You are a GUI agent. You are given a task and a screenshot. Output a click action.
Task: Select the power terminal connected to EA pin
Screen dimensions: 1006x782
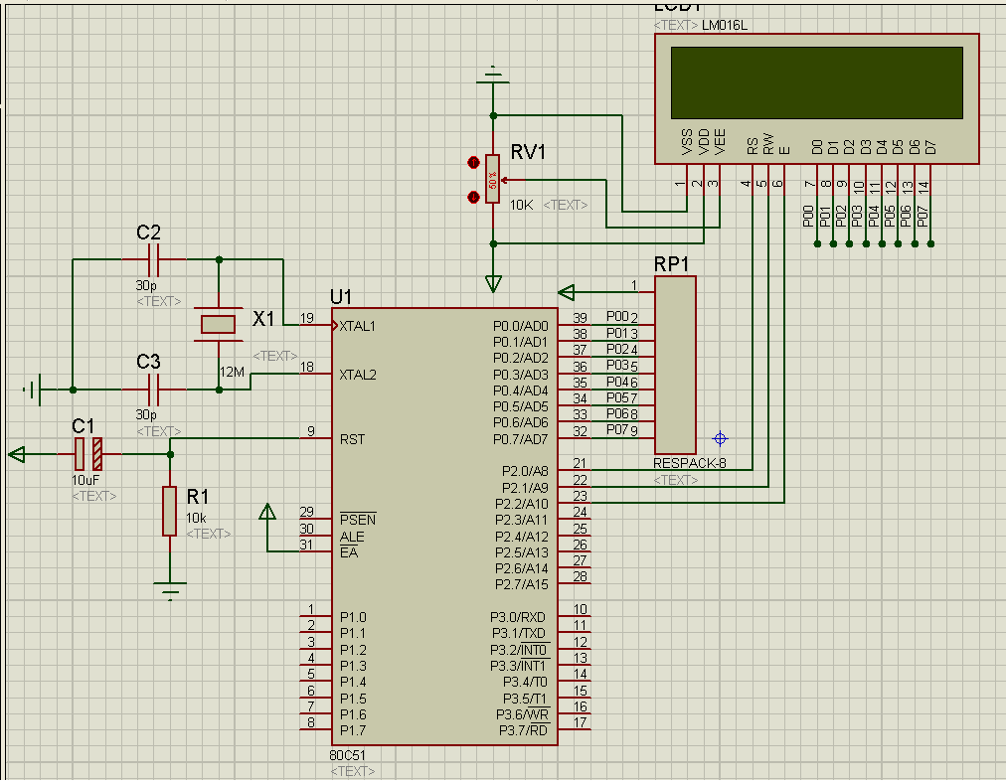[x=266, y=513]
